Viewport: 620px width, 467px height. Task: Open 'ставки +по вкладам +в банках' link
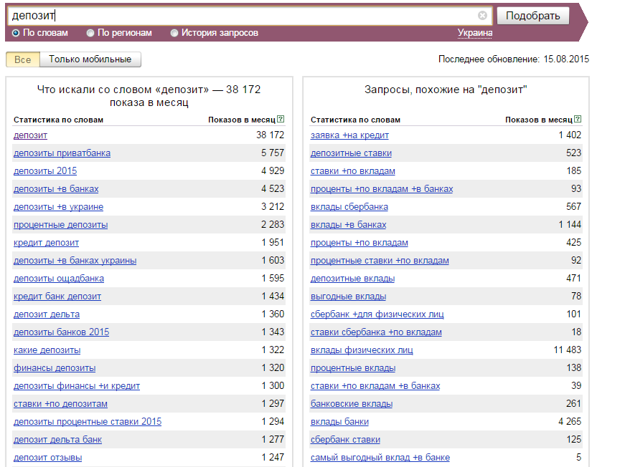375,386
